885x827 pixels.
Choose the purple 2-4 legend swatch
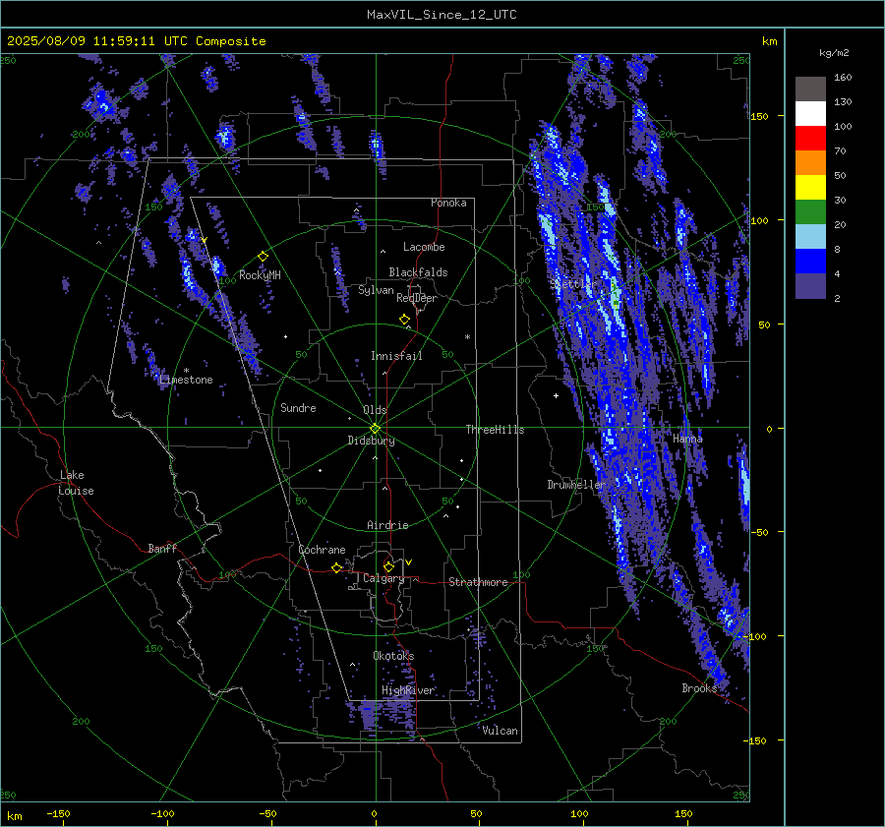coord(810,286)
